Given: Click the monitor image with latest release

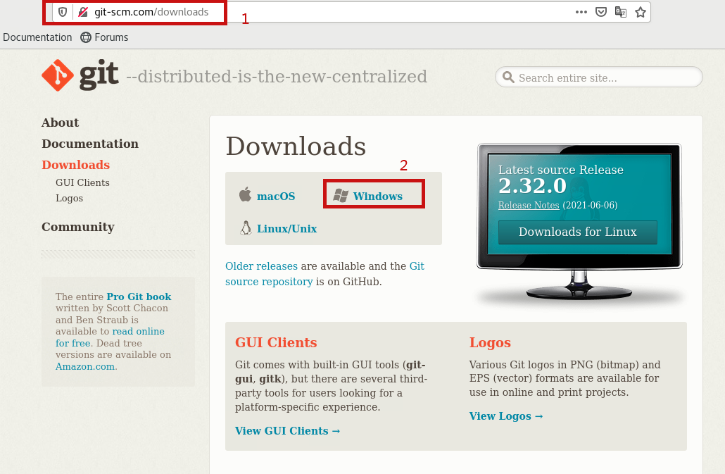Looking at the screenshot, I should (x=580, y=222).
